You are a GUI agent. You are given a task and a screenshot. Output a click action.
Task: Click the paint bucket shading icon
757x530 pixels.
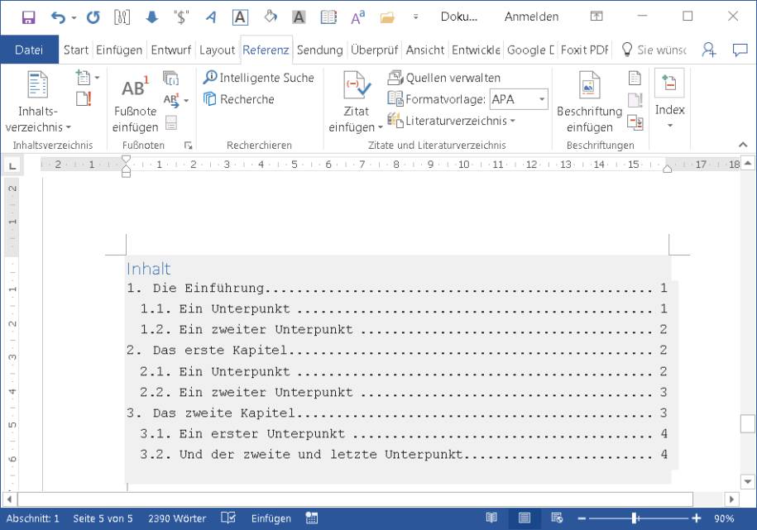point(271,17)
